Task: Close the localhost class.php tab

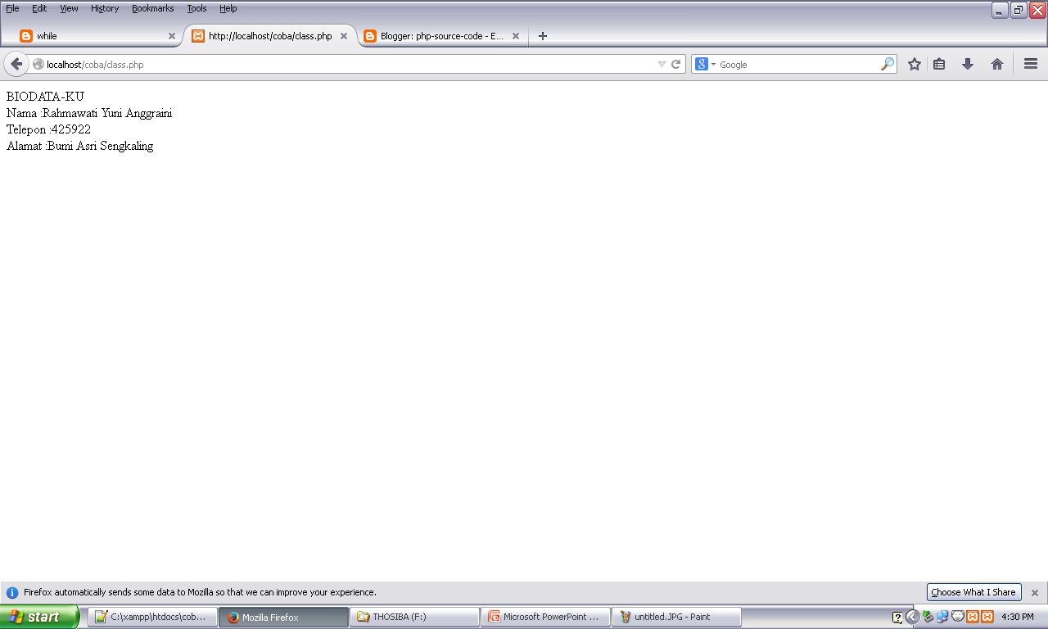Action: click(344, 36)
